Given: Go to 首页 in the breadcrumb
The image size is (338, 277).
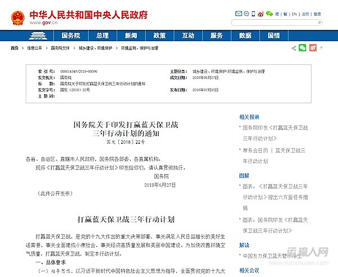Looking at the screenshot, I should pyautogui.click(x=15, y=49).
